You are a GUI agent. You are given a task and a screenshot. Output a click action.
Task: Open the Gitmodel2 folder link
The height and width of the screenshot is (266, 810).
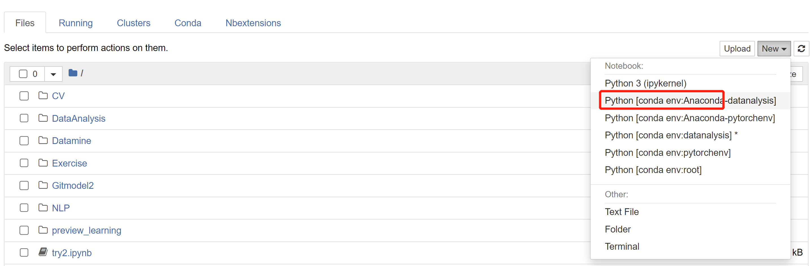(x=73, y=185)
